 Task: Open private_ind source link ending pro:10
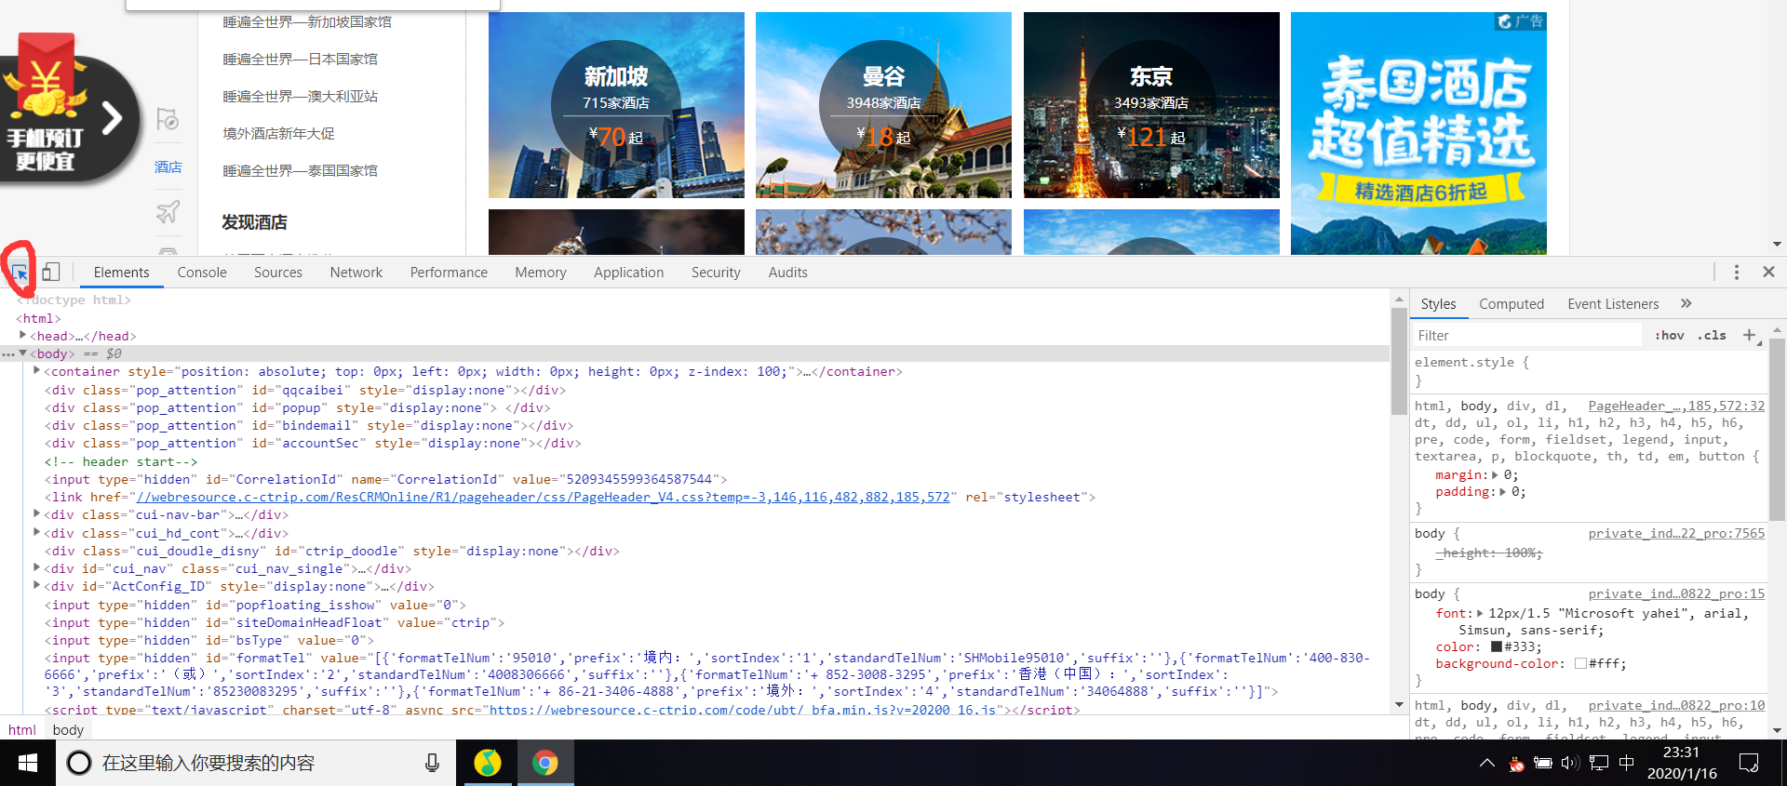click(x=1676, y=705)
